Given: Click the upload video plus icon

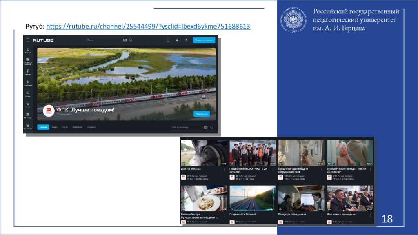Looking at the screenshot, I should [x=168, y=40].
